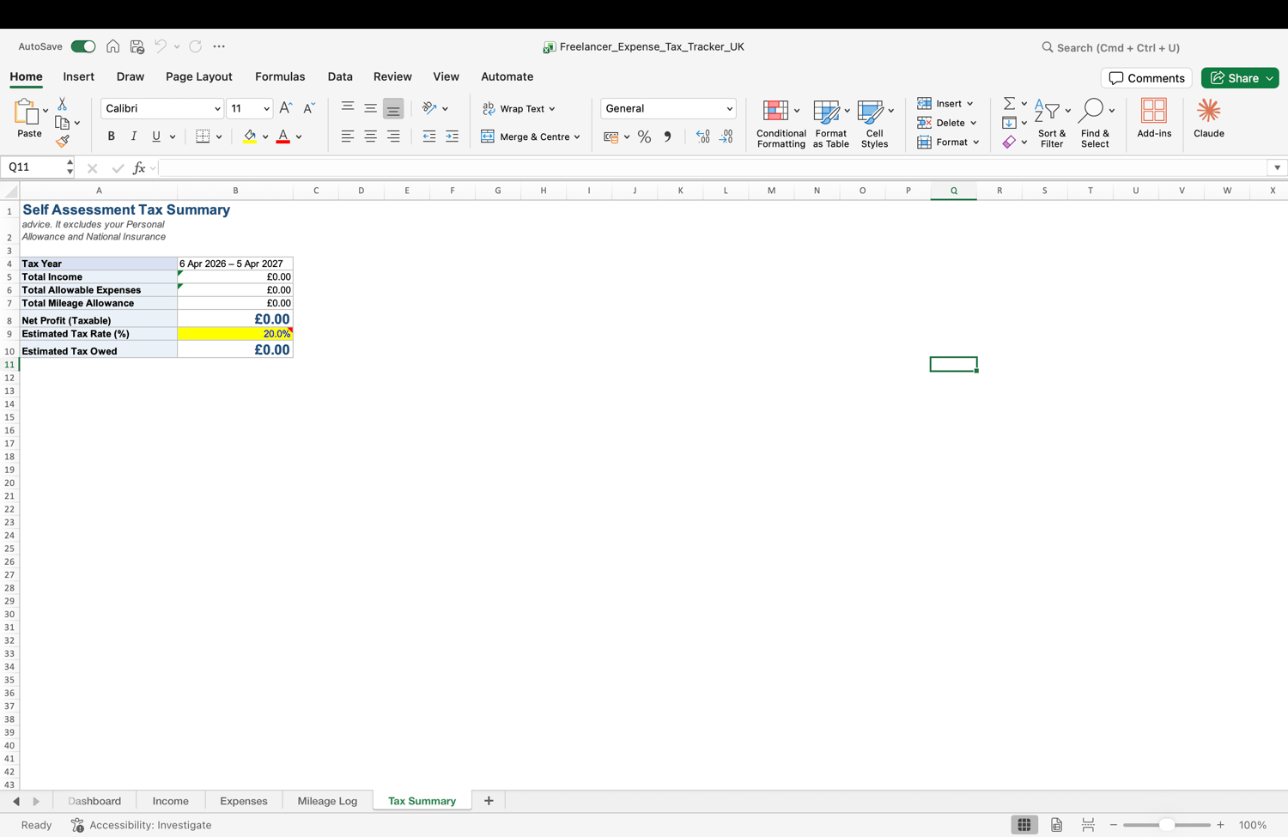Viewport: 1288px width, 837px height.
Task: Click the Format Painter brush icon
Action: point(62,142)
